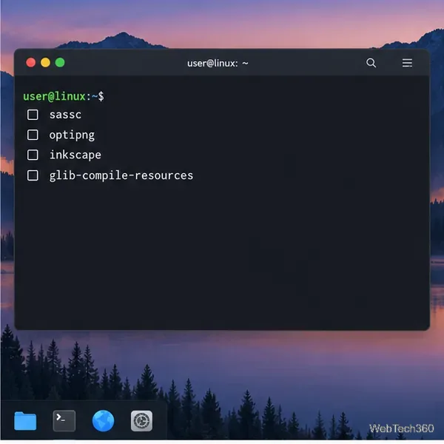The width and height of the screenshot is (444, 444).
Task: Select the sassc text label
Action: tap(65, 115)
